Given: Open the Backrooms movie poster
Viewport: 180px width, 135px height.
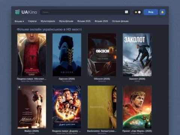Looking at the screenshot, I should coord(102,107).
